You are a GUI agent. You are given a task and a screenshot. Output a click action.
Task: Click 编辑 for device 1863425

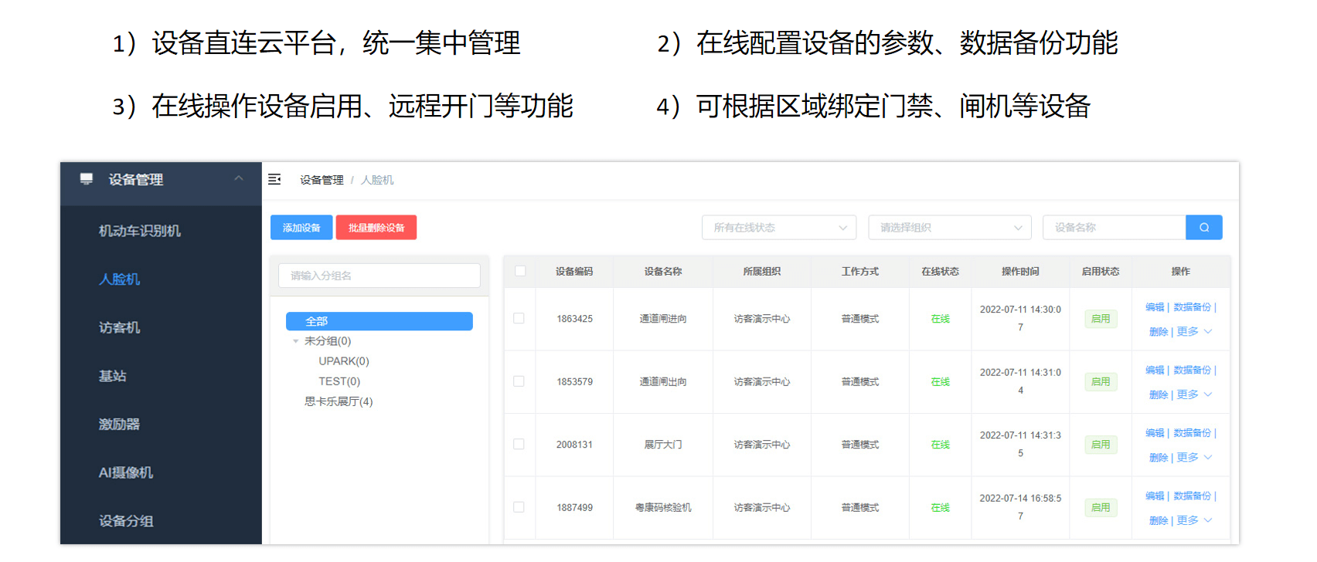tap(1154, 307)
